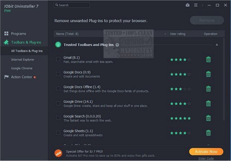Expand the Programs sidebar section
Image resolution: width=231 pixels, height=161 pixels.
coord(18,34)
